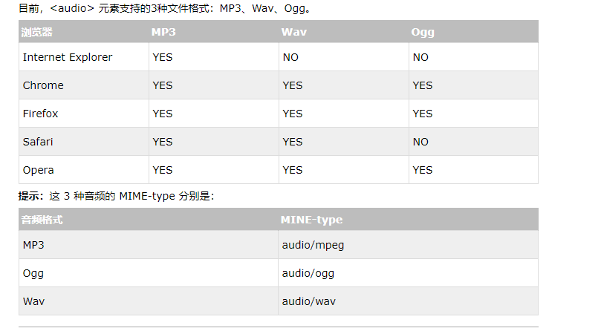Click Safari's Ogg "NO" cell

[x=420, y=142]
